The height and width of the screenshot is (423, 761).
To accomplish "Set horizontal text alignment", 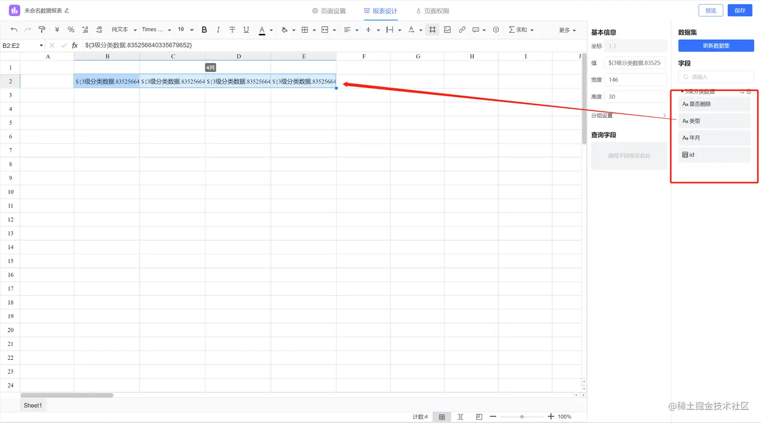I will coord(347,30).
